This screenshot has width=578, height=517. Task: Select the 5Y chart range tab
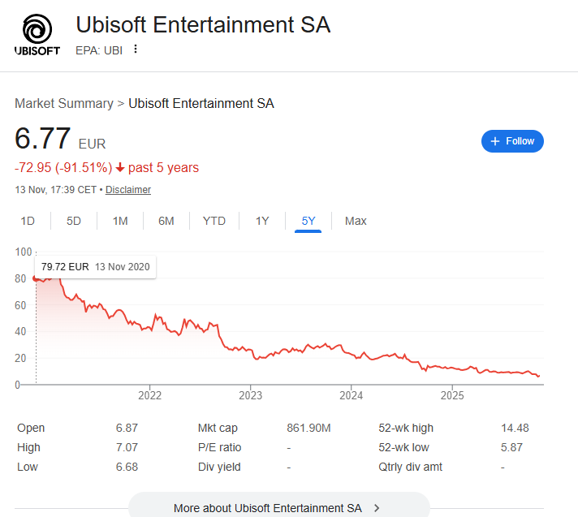click(x=308, y=221)
